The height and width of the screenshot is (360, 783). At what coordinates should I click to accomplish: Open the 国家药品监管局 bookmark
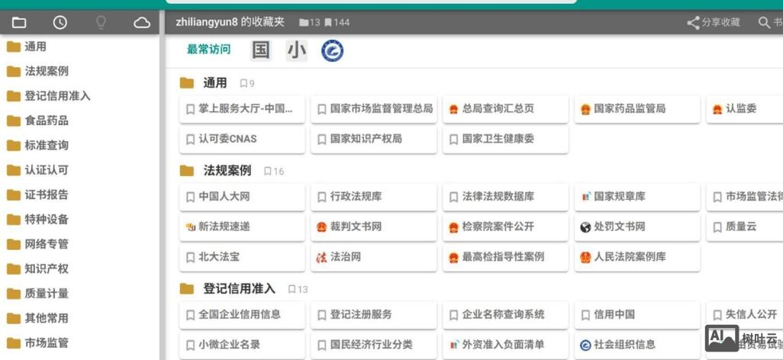pos(637,109)
